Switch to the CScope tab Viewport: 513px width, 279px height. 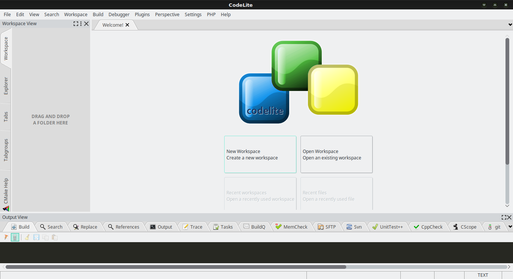[465, 227]
